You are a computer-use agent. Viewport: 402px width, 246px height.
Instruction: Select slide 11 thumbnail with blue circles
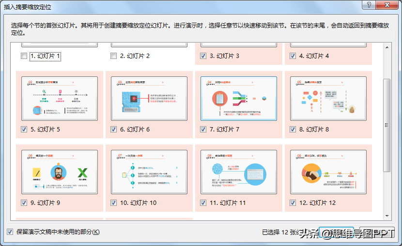pos(239,172)
